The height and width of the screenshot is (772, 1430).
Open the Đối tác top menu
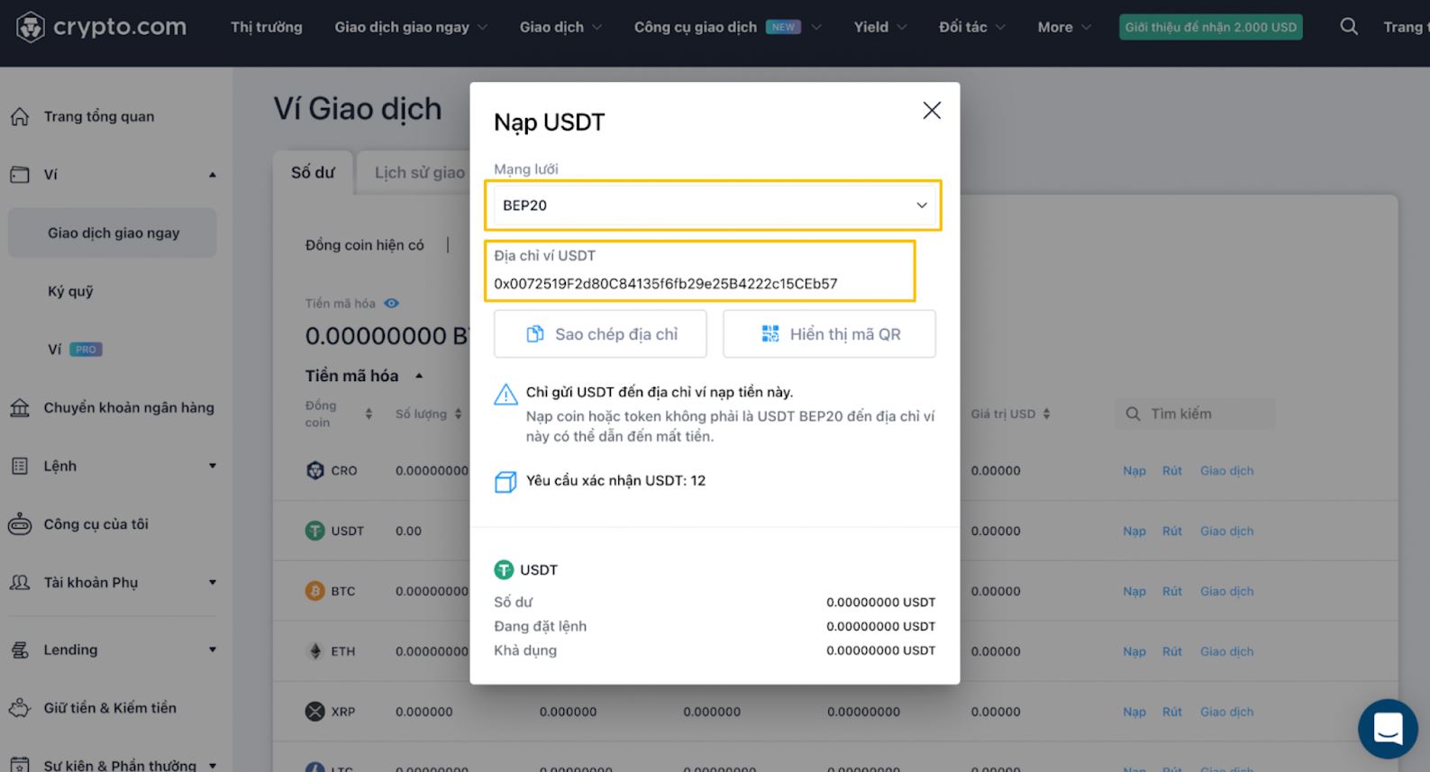click(972, 27)
